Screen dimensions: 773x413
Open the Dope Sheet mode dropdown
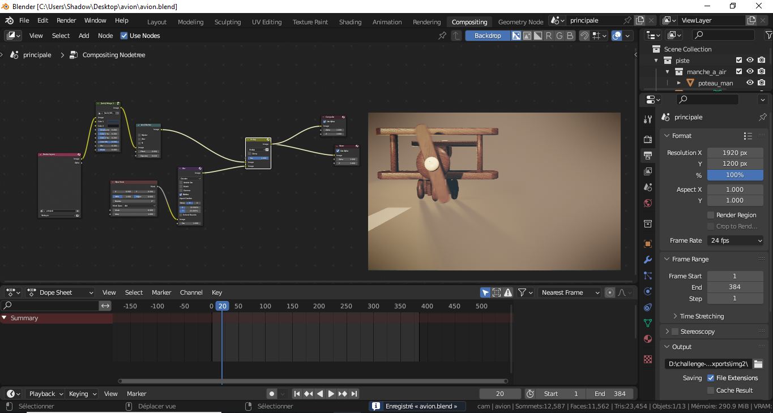(61, 292)
